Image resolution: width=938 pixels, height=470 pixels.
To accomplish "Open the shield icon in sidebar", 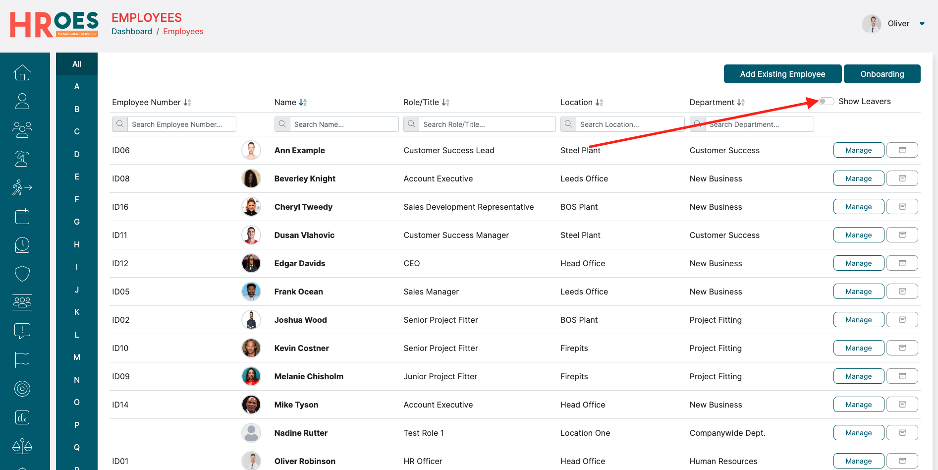I will (x=22, y=273).
